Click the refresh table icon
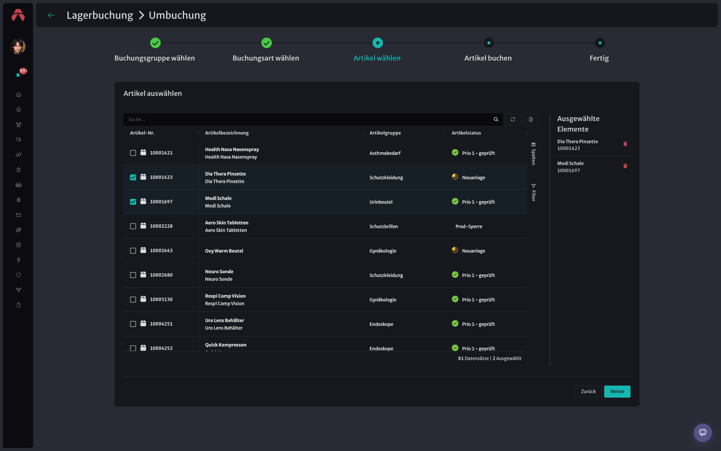721x451 pixels. 513,120
